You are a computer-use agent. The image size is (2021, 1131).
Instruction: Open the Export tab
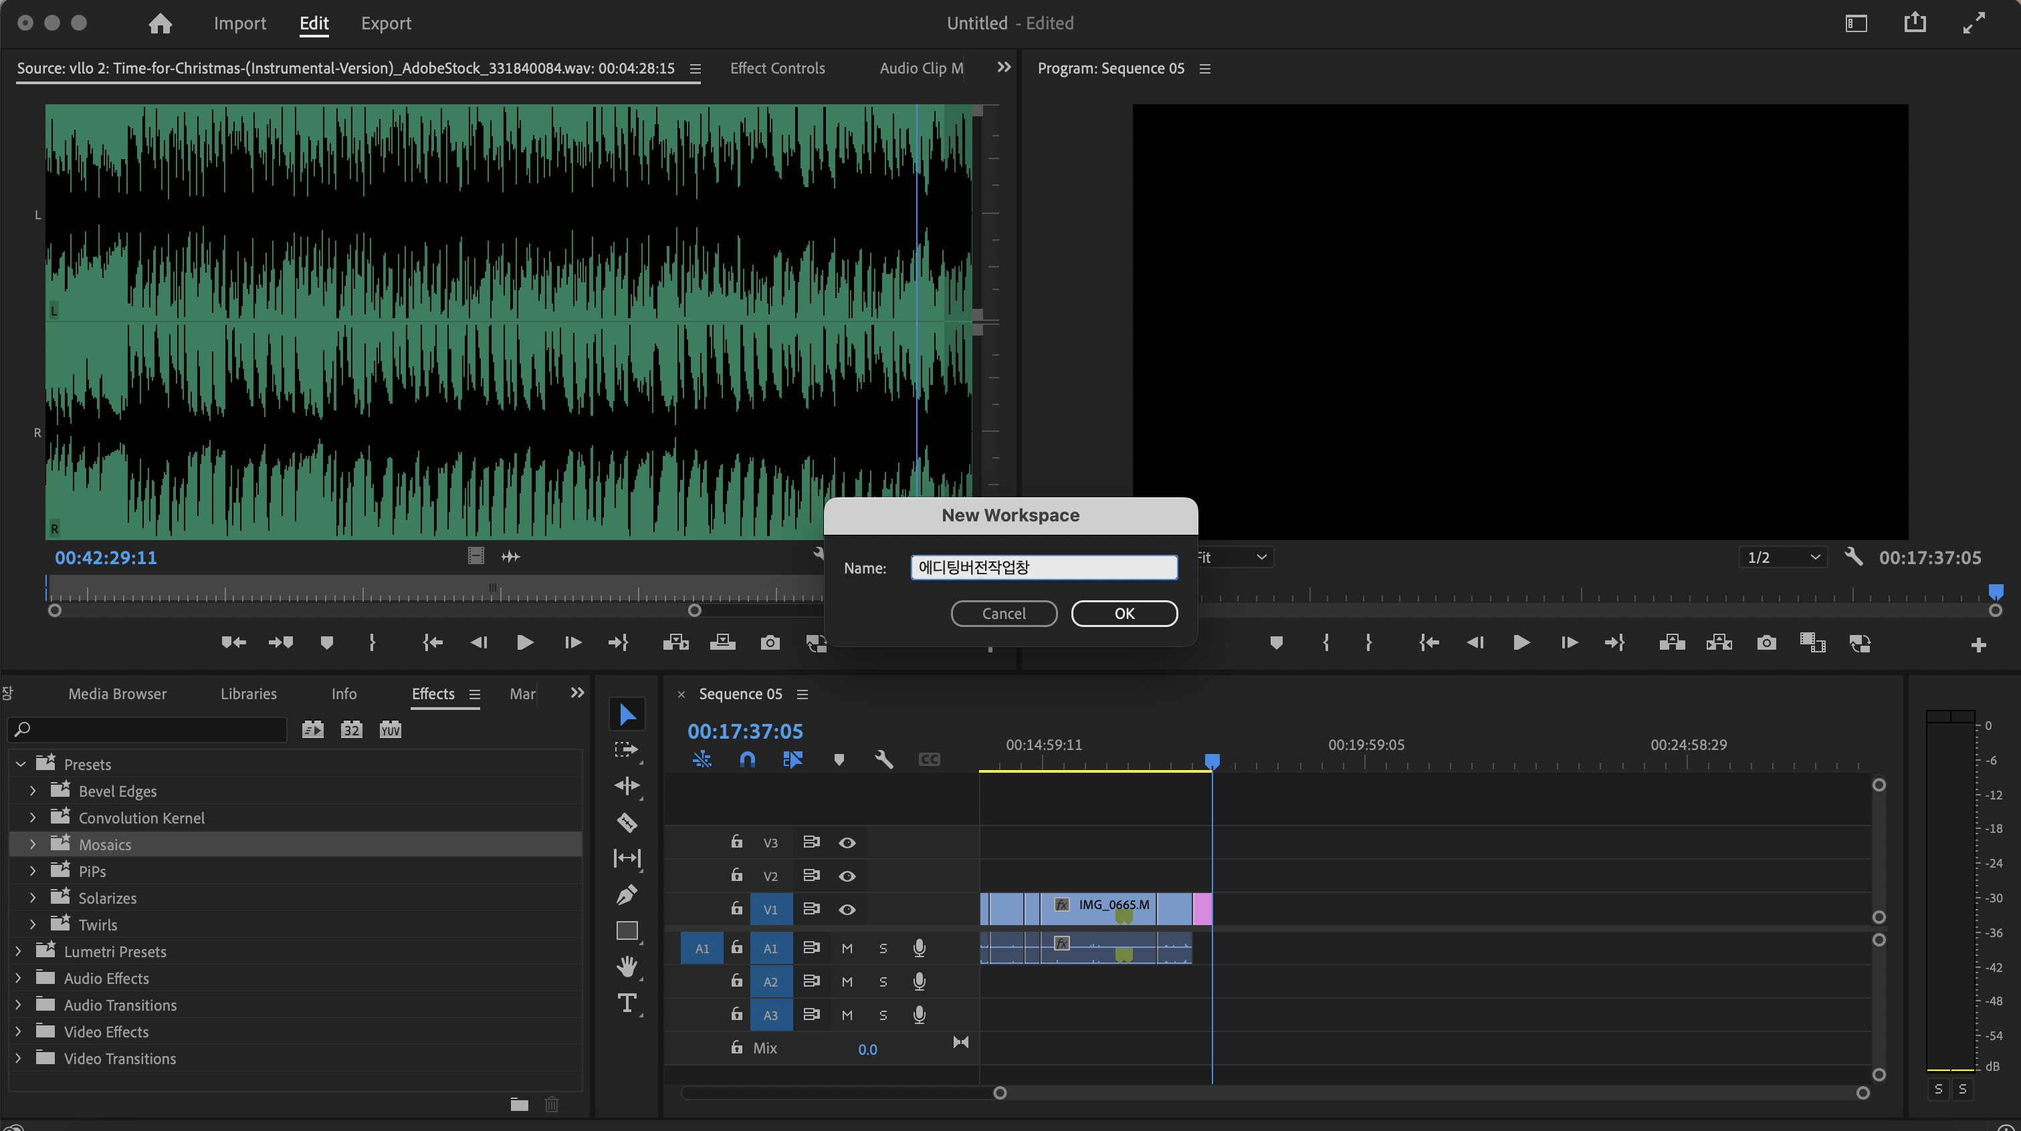pos(386,23)
